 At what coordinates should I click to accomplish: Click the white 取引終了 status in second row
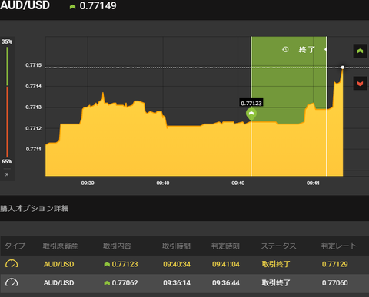pyautogui.click(x=276, y=283)
